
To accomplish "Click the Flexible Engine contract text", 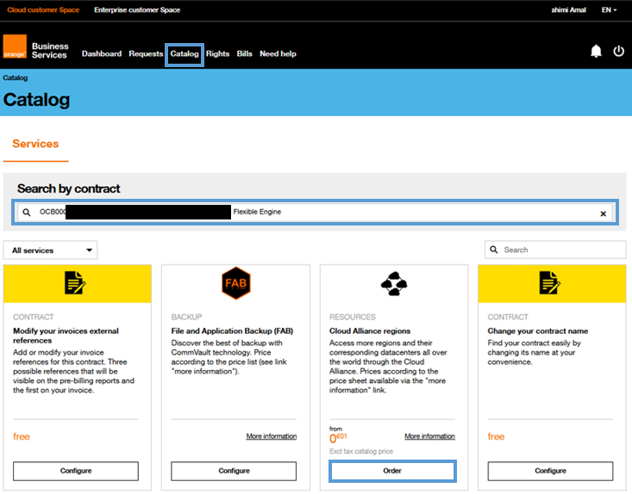I will pyautogui.click(x=257, y=212).
